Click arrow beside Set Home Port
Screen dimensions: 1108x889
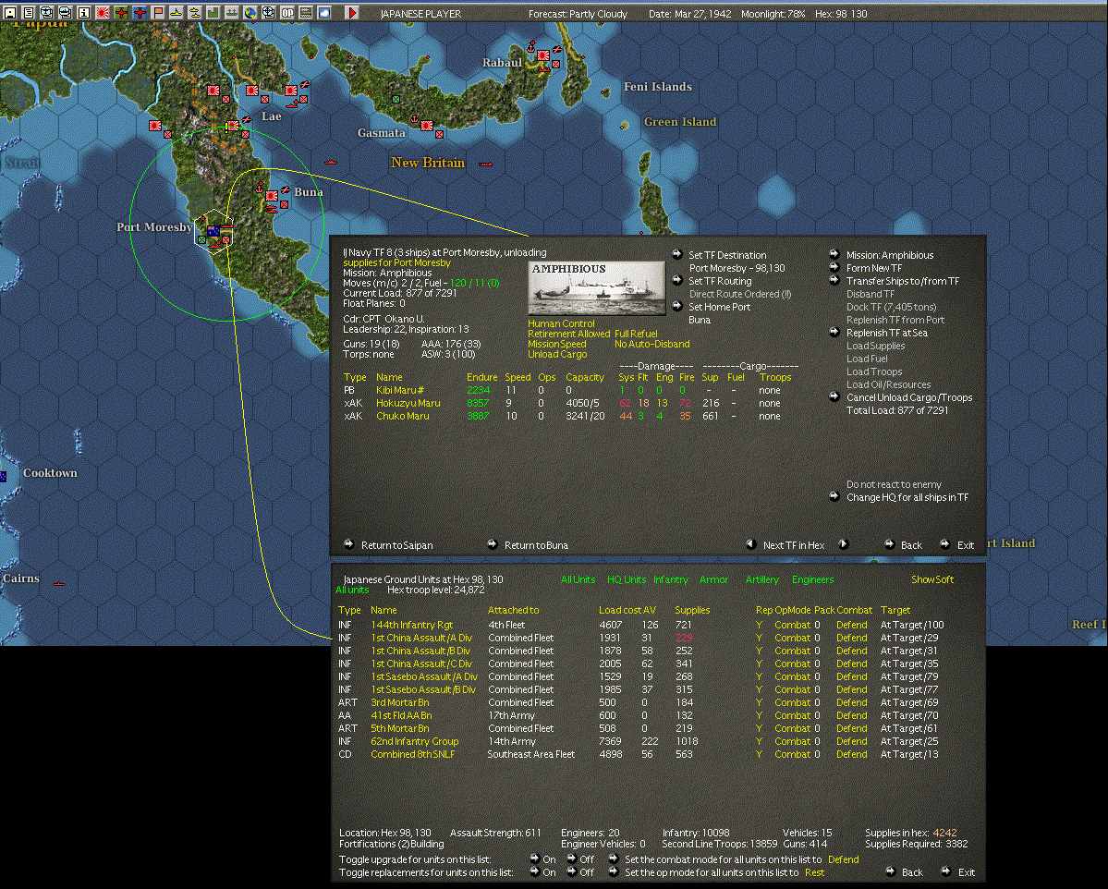(x=677, y=306)
